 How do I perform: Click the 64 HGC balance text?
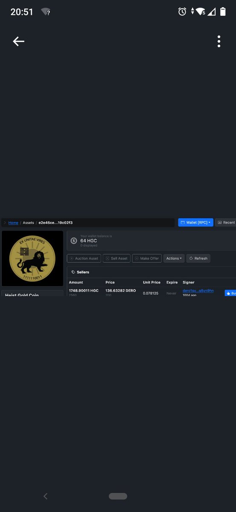coord(89,241)
